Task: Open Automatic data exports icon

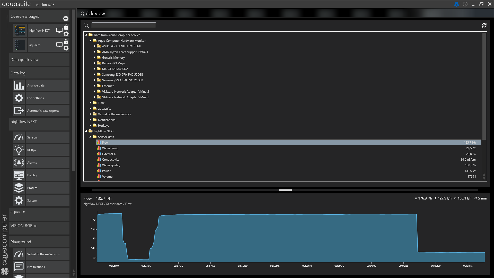Action: [x=19, y=110]
